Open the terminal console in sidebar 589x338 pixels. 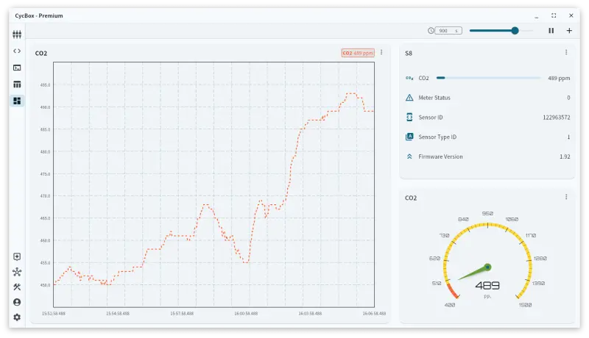pos(17,68)
